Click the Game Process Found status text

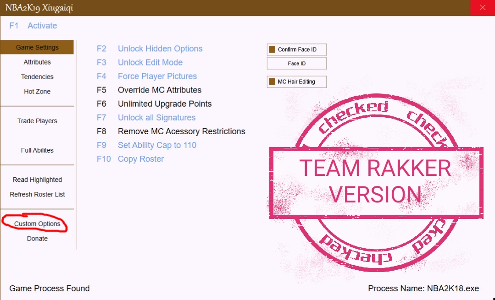50,289
